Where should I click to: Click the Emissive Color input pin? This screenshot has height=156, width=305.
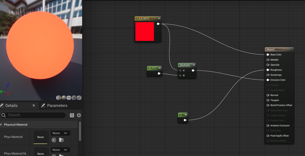click(268, 80)
